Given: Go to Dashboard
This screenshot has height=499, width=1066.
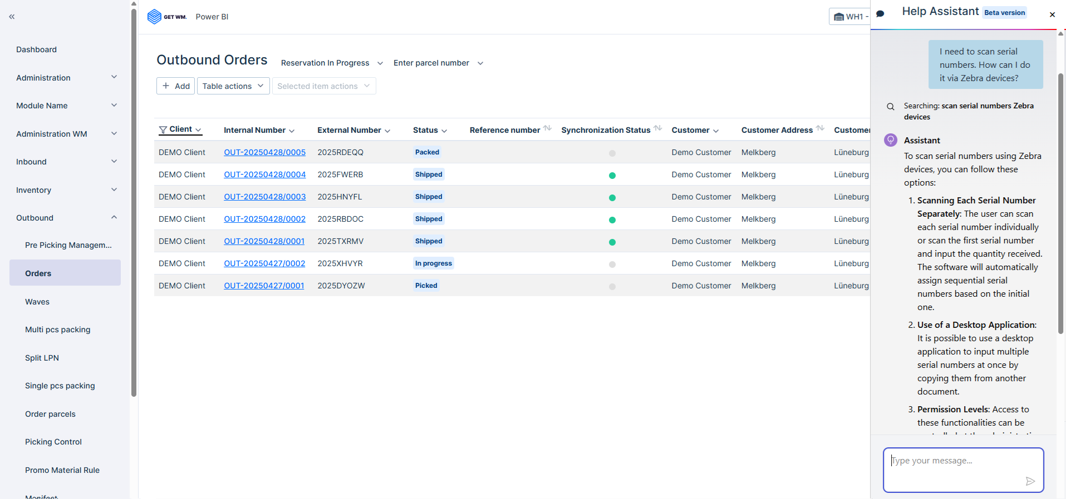Looking at the screenshot, I should pyautogui.click(x=36, y=49).
